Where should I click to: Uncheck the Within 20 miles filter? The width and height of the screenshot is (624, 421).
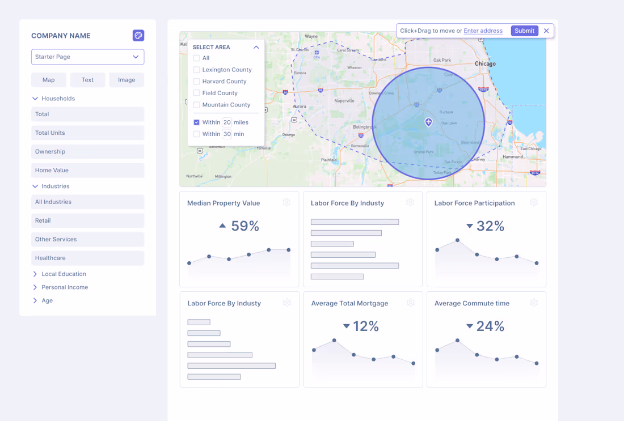pos(197,122)
